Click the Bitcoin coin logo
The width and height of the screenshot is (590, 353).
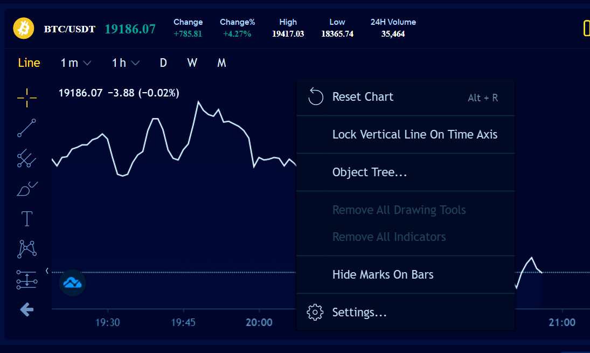pos(23,28)
